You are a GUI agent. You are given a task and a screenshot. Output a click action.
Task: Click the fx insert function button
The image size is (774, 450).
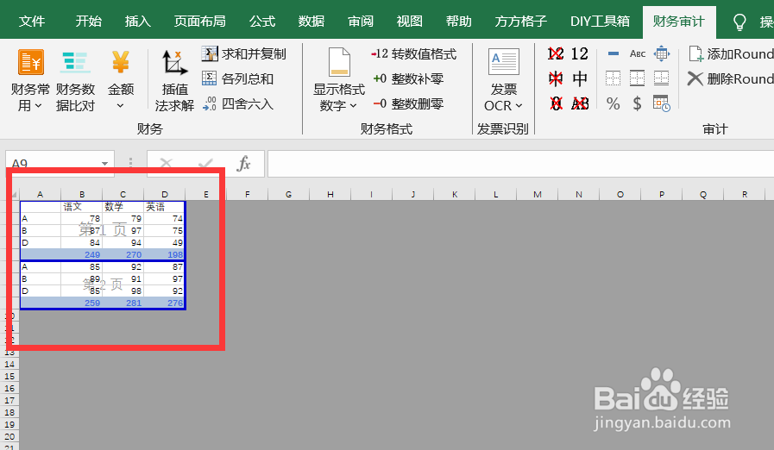pos(244,163)
